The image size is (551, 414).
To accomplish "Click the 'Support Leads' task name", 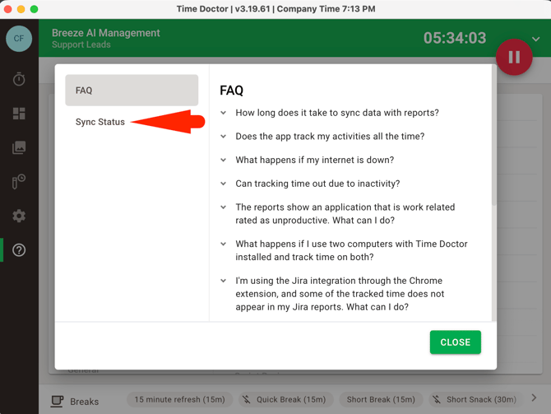I will click(81, 44).
